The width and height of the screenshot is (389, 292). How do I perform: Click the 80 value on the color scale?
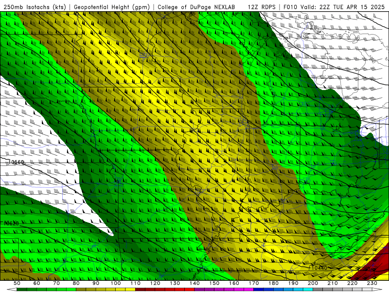tap(76, 283)
